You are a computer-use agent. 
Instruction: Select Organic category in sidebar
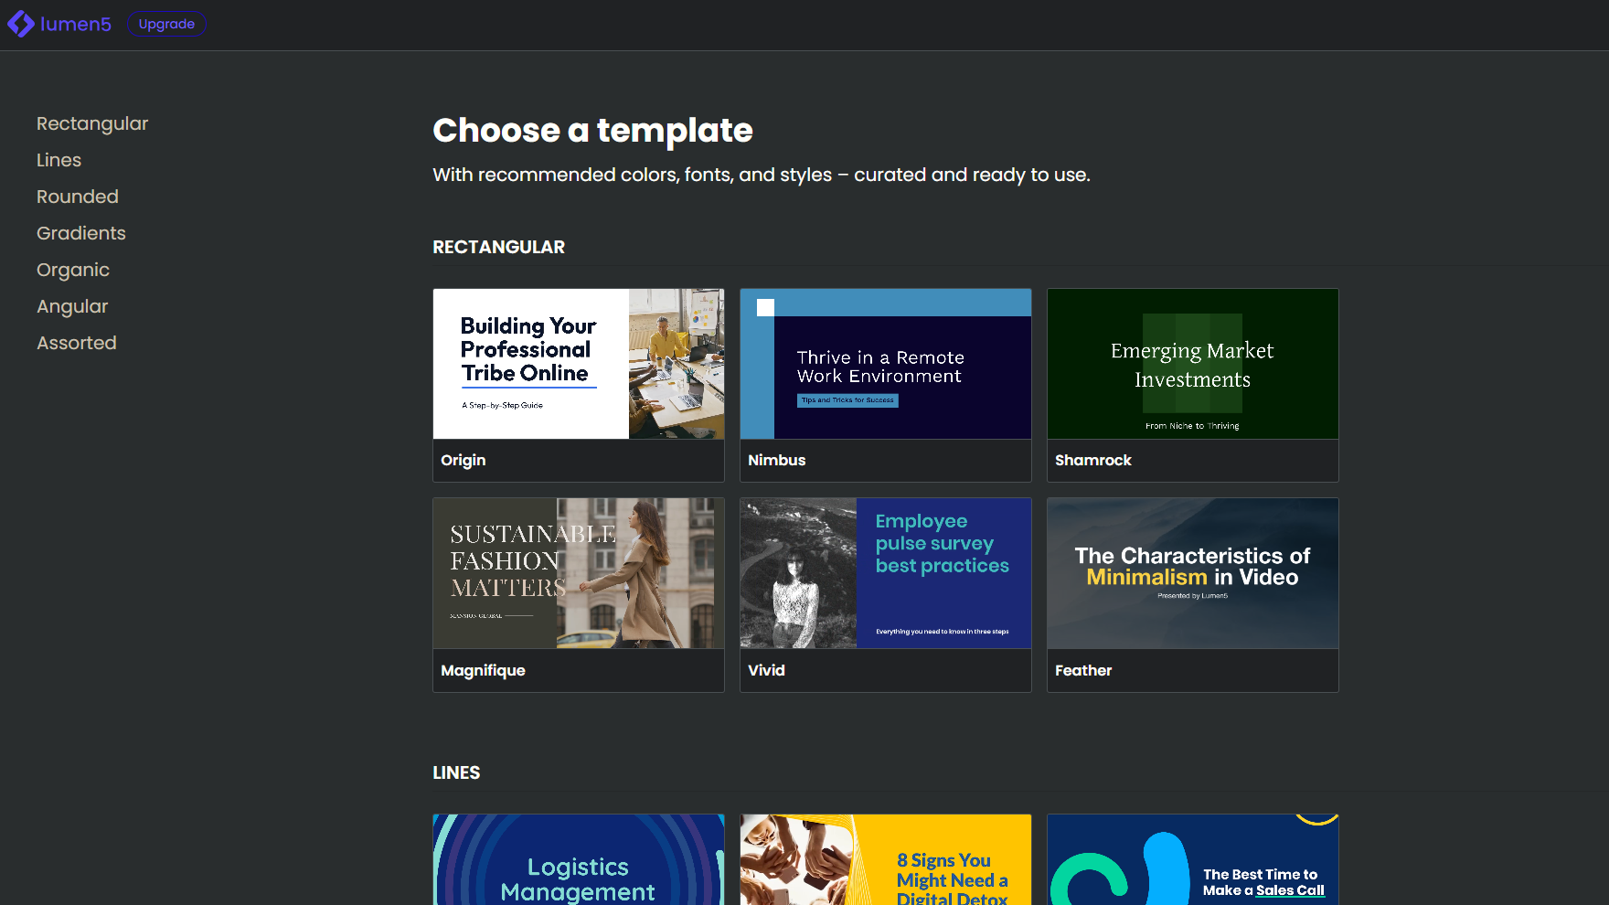73,270
